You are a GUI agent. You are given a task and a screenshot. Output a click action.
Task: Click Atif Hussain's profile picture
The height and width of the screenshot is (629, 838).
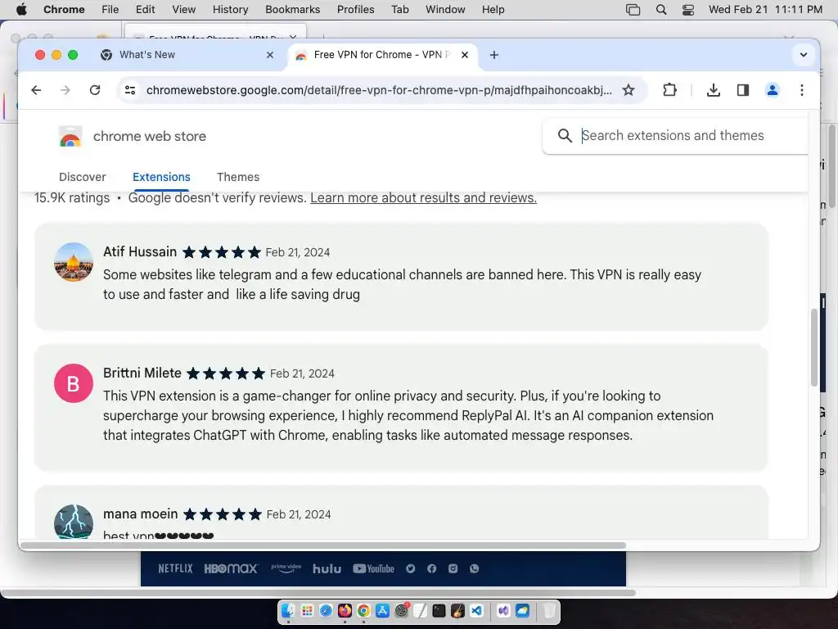[74, 262]
